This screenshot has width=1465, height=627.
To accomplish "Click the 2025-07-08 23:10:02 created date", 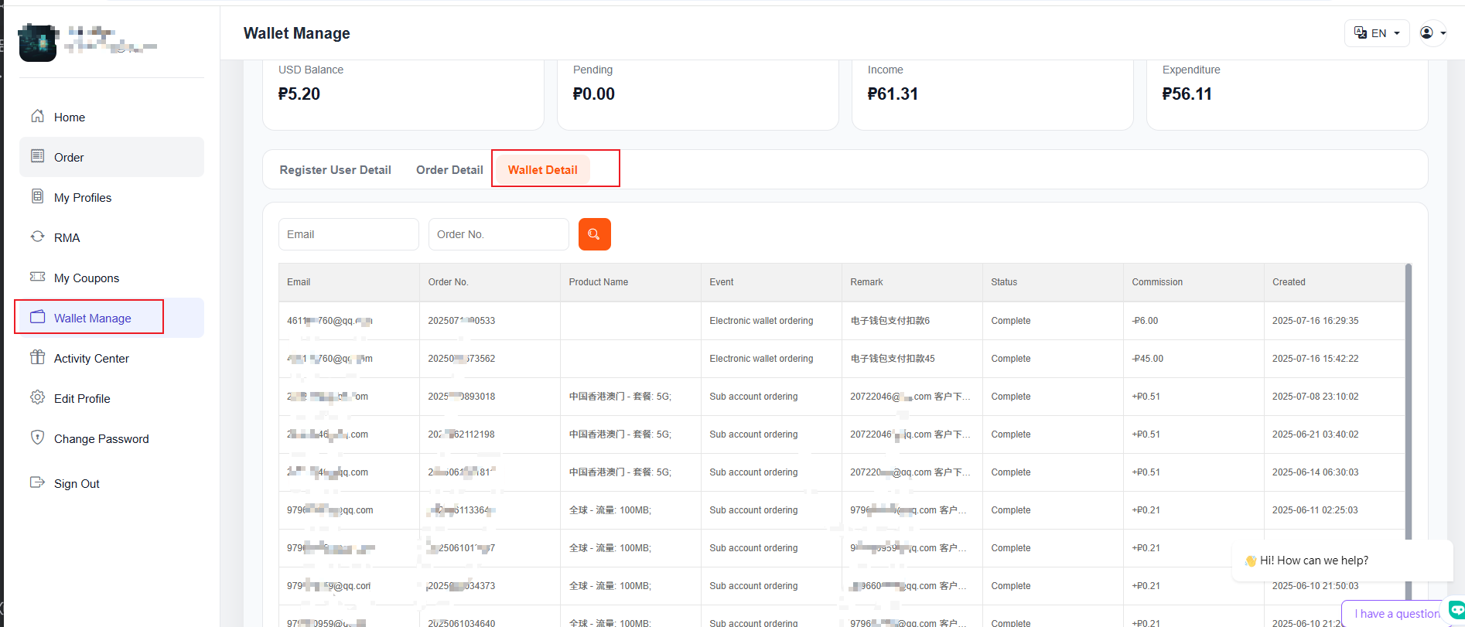I will click(x=1316, y=397).
